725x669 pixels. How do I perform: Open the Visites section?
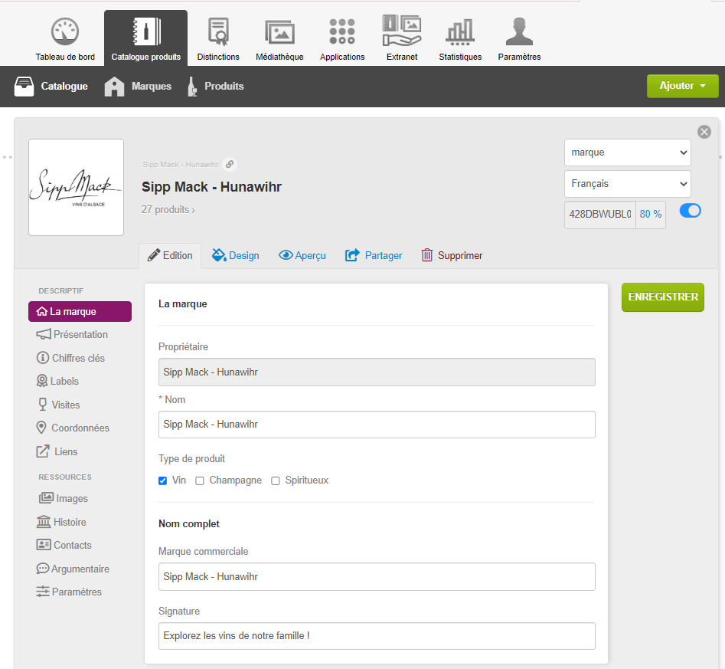pyautogui.click(x=57, y=405)
